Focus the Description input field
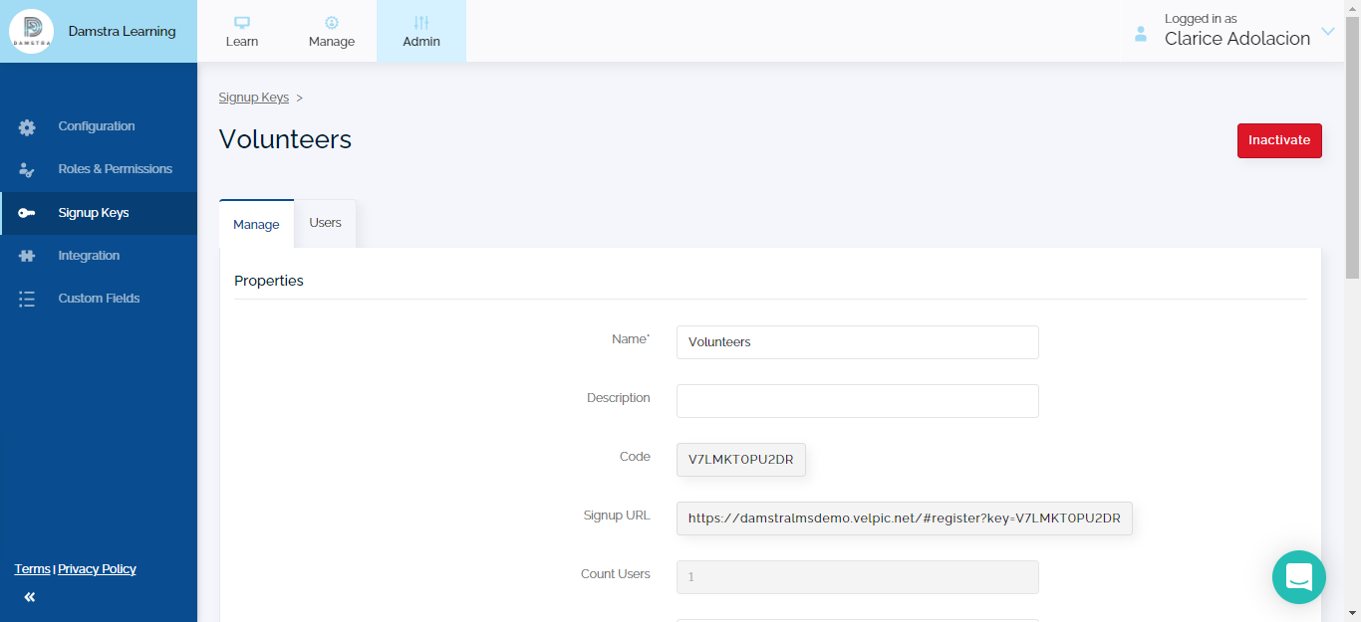Image resolution: width=1361 pixels, height=622 pixels. (858, 401)
